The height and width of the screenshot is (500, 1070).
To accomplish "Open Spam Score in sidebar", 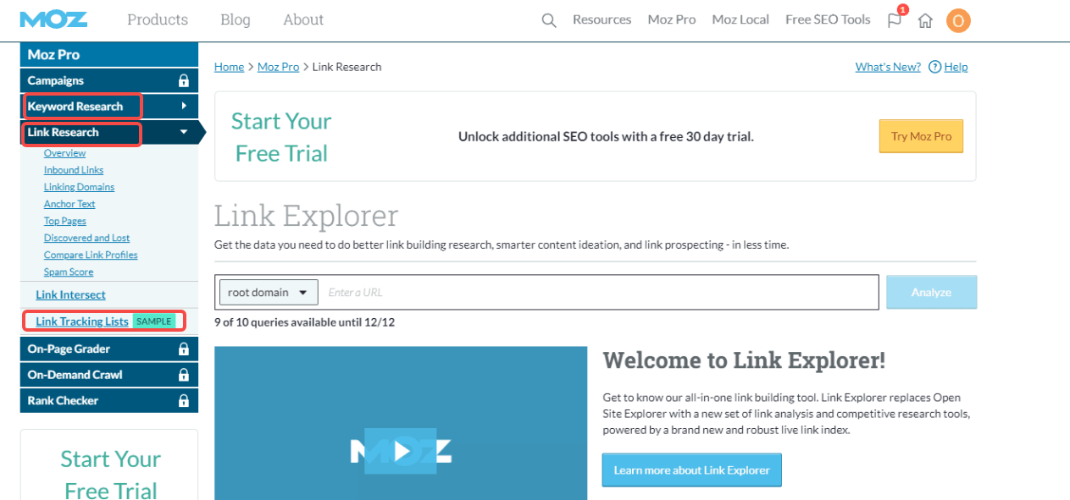I will tap(69, 272).
